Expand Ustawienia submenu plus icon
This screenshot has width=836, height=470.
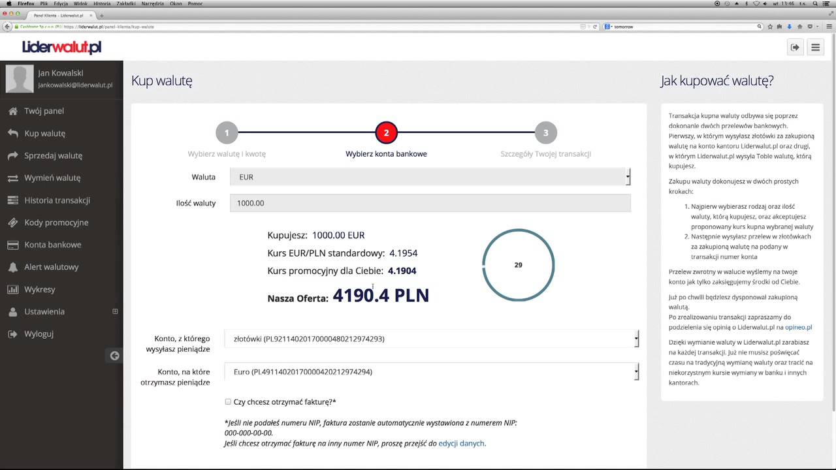[x=115, y=311]
